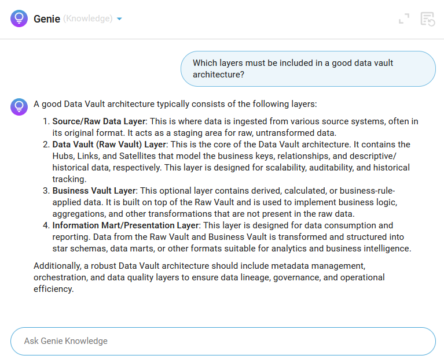Reset the conversation with the chat history icon

pos(427,18)
